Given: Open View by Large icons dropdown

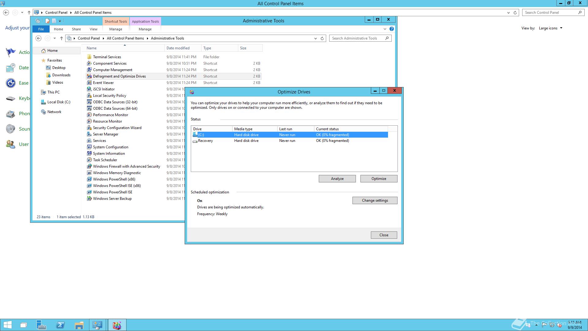Looking at the screenshot, I should tap(550, 28).
